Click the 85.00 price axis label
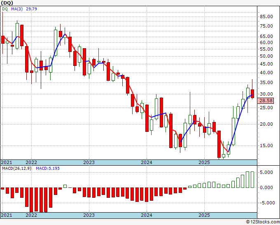Screen dimensions: 280x225 pyautogui.click(x=266, y=16)
